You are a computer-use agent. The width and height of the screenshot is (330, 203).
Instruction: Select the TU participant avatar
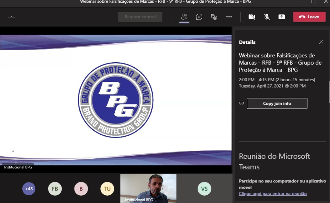point(107,189)
